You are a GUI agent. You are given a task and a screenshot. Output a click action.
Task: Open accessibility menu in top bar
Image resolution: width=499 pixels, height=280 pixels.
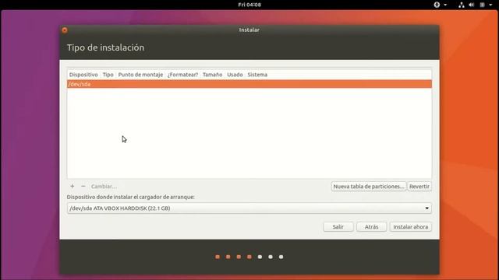click(437, 5)
